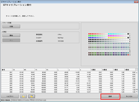This screenshot has height=102, width=139.
Task: Click the folder icon with blue arrow
Action: point(31,96)
